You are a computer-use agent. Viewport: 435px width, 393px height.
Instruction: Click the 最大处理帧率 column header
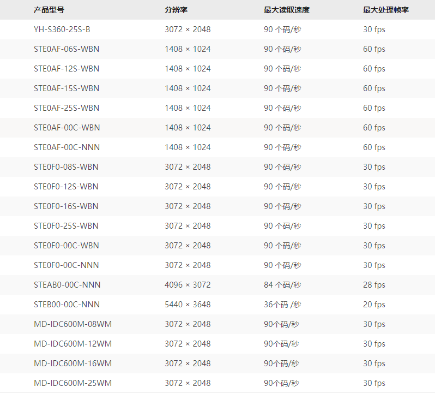tap(386, 10)
